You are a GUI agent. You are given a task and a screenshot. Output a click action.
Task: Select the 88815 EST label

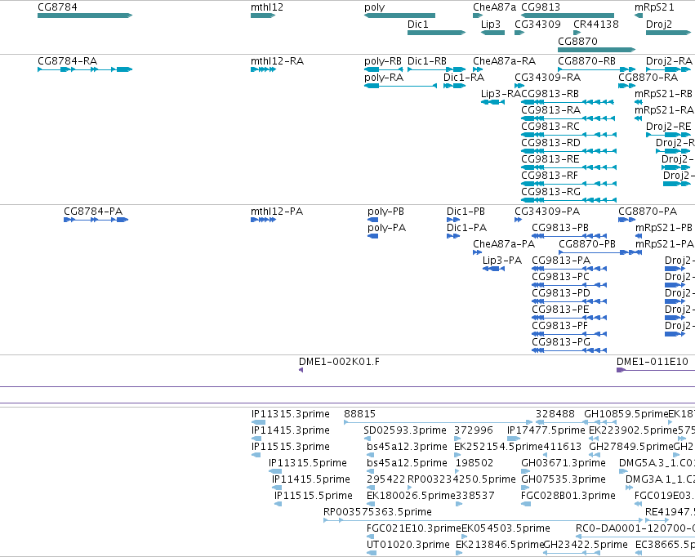[359, 414]
